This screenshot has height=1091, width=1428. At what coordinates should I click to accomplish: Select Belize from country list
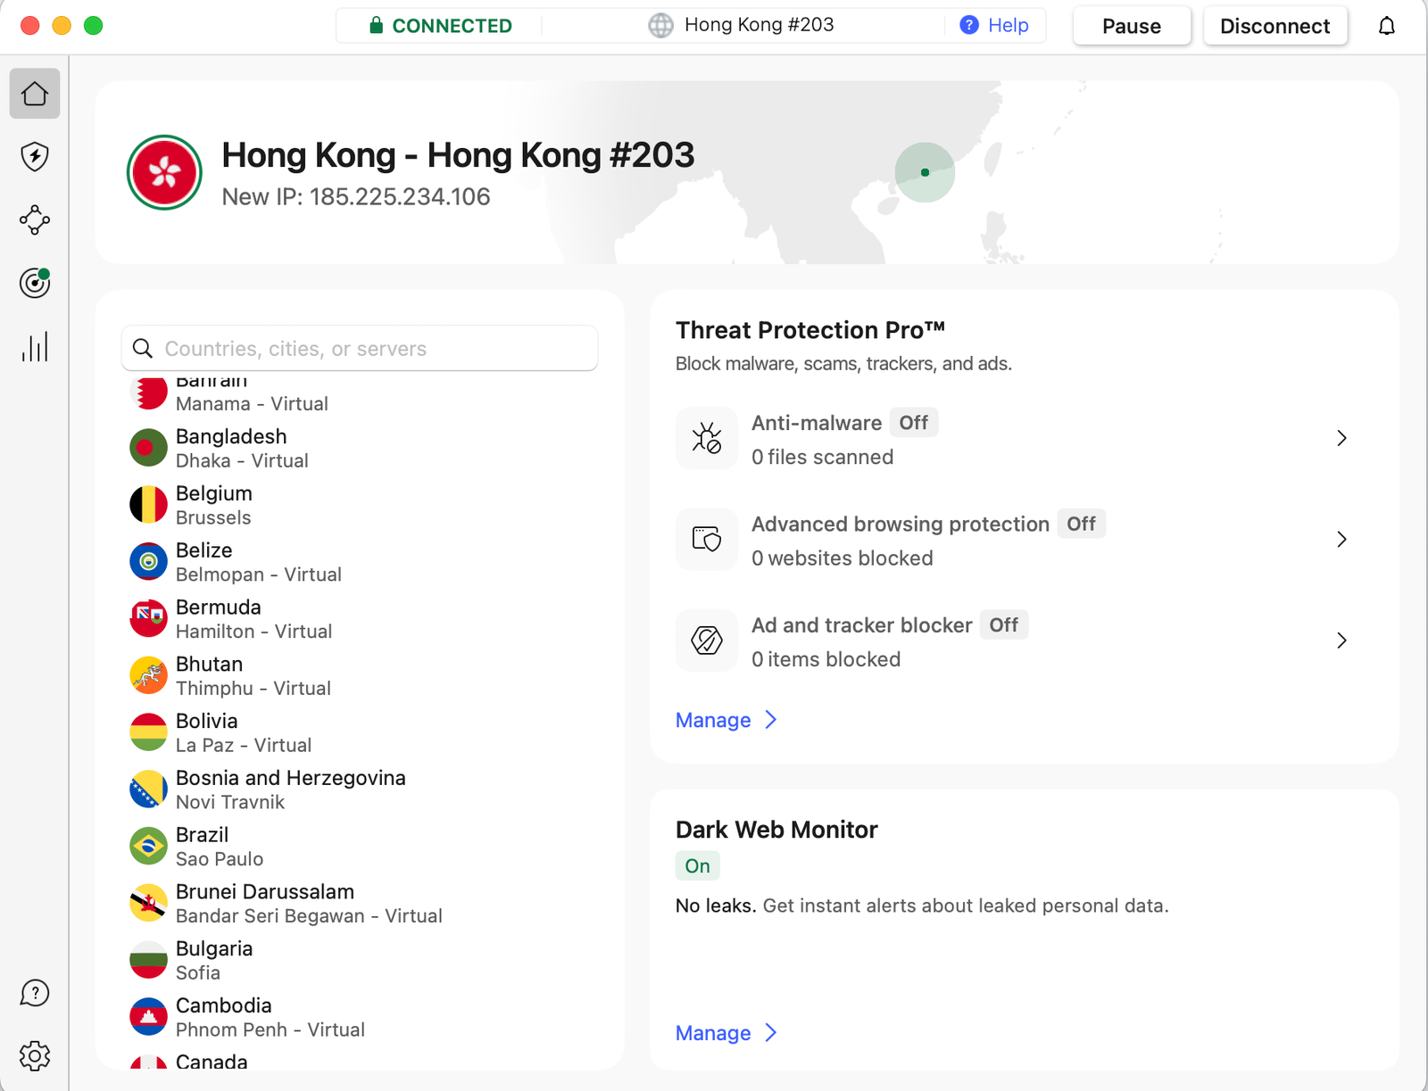click(360, 562)
